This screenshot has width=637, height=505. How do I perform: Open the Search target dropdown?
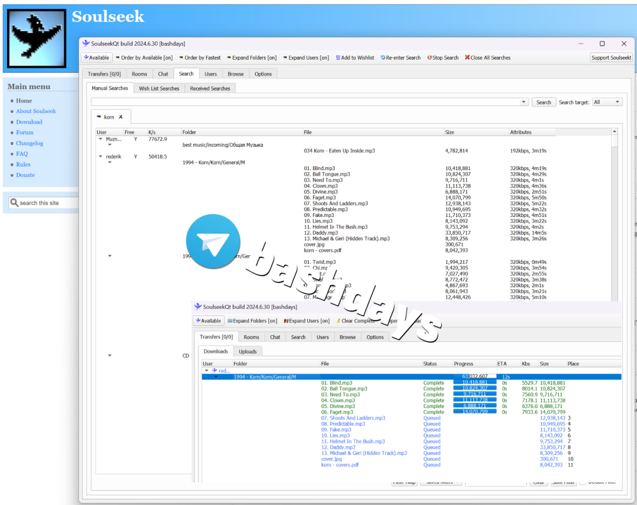coord(607,102)
